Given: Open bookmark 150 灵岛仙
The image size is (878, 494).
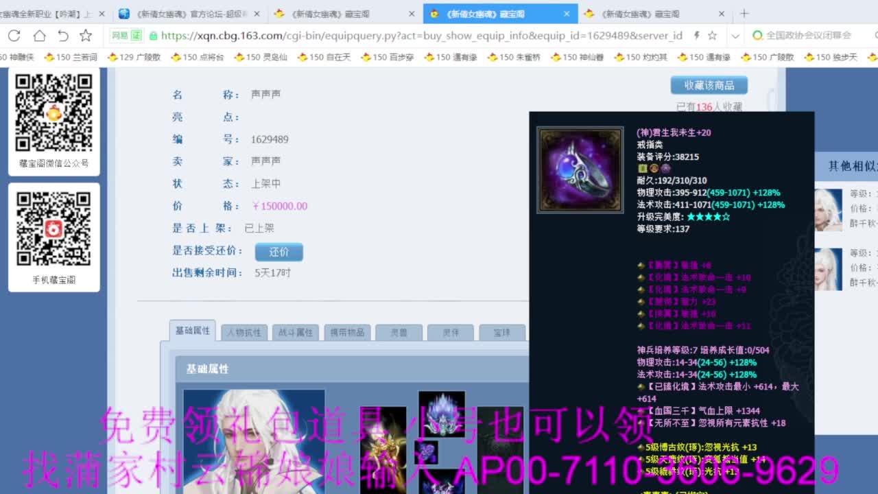Looking at the screenshot, I should point(261,58).
